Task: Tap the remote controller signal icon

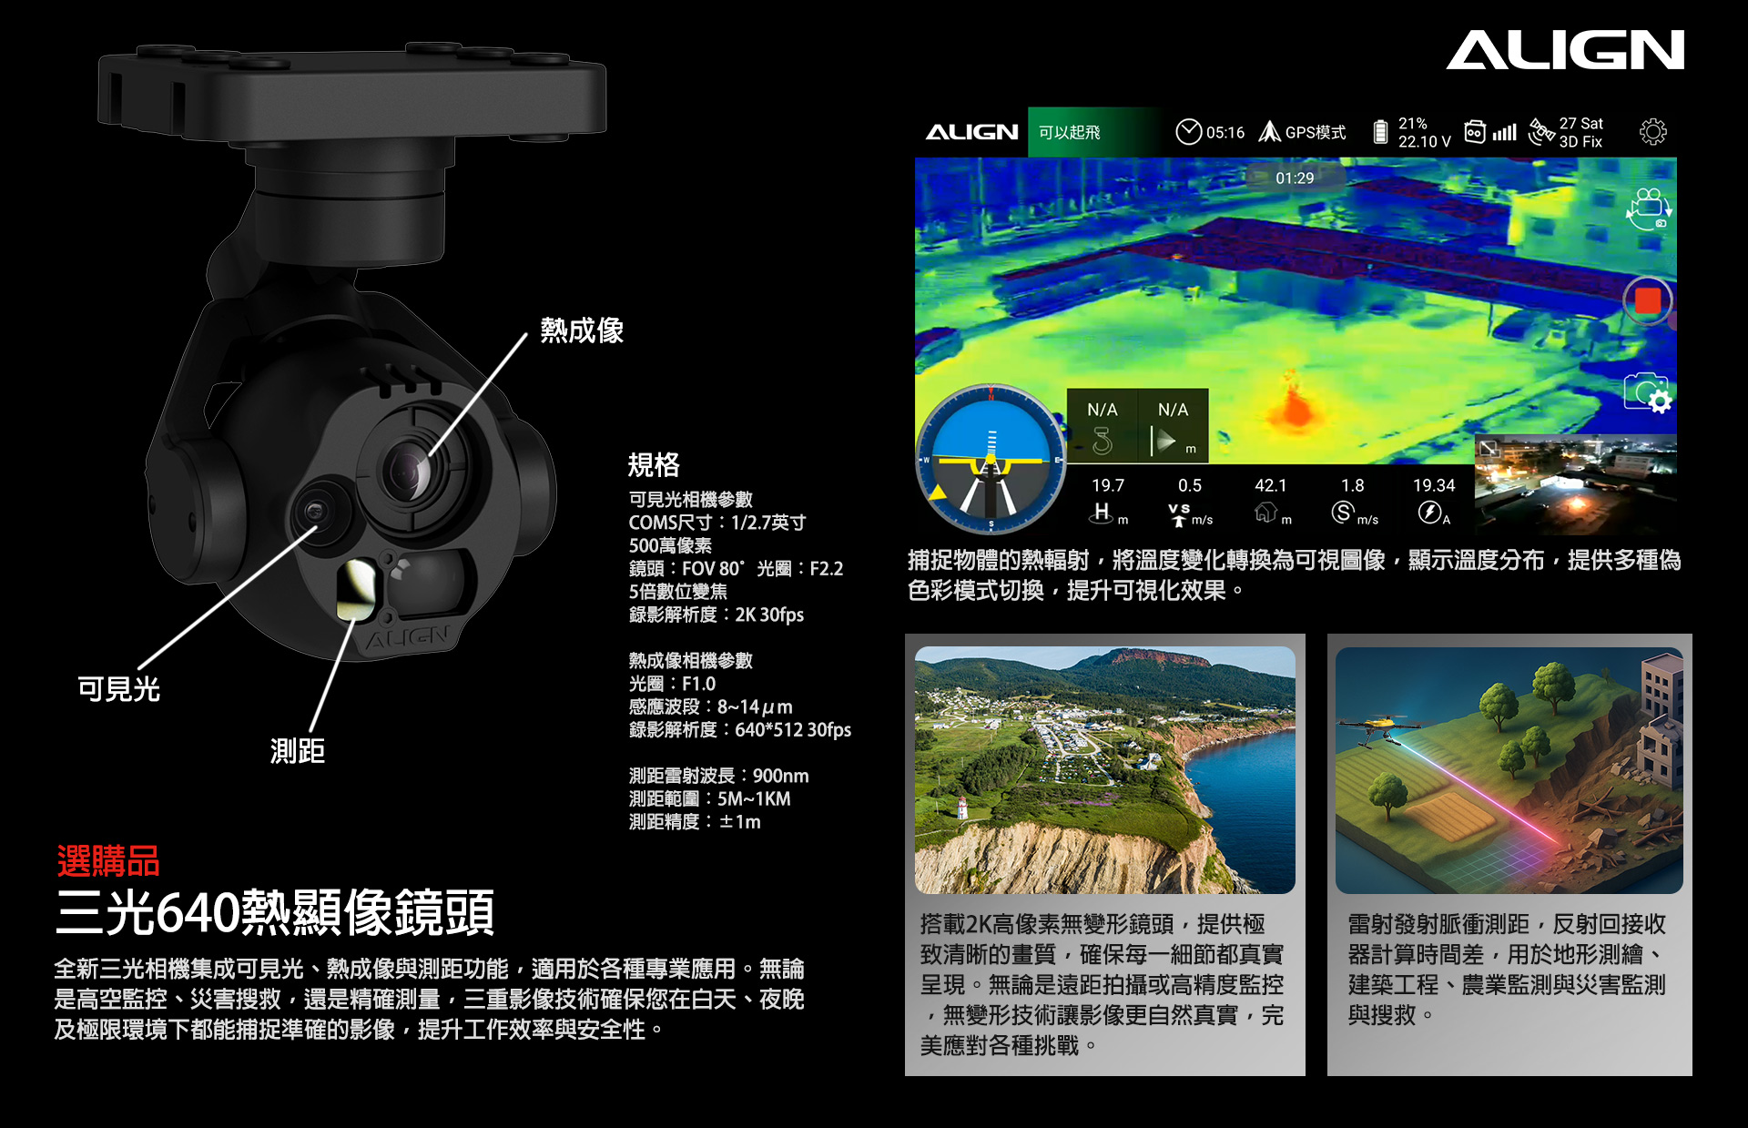Action: click(1475, 132)
